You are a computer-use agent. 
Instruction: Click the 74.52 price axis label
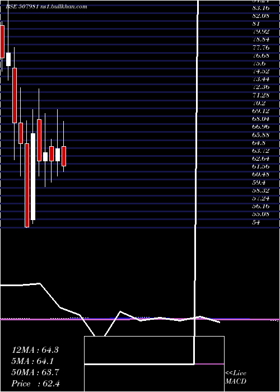pyautogui.click(x=261, y=72)
